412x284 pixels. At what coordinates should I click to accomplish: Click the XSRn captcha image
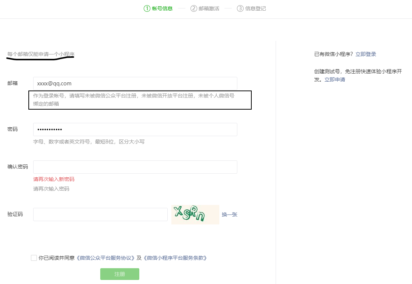point(195,214)
